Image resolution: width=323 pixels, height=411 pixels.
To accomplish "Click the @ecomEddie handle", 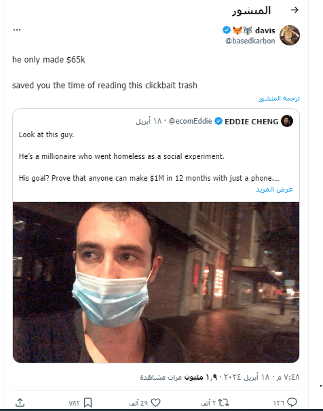I will [x=190, y=121].
